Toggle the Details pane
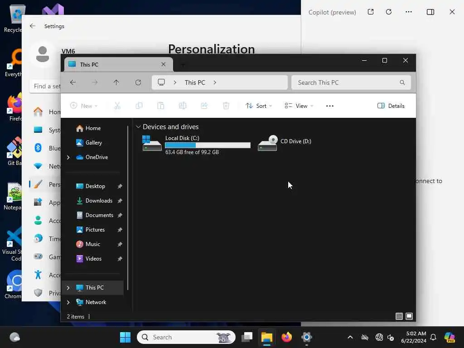The image size is (464, 348). coord(391,106)
